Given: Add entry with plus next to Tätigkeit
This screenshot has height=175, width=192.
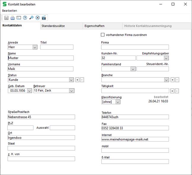Looking at the screenshot, I should tap(172, 91).
